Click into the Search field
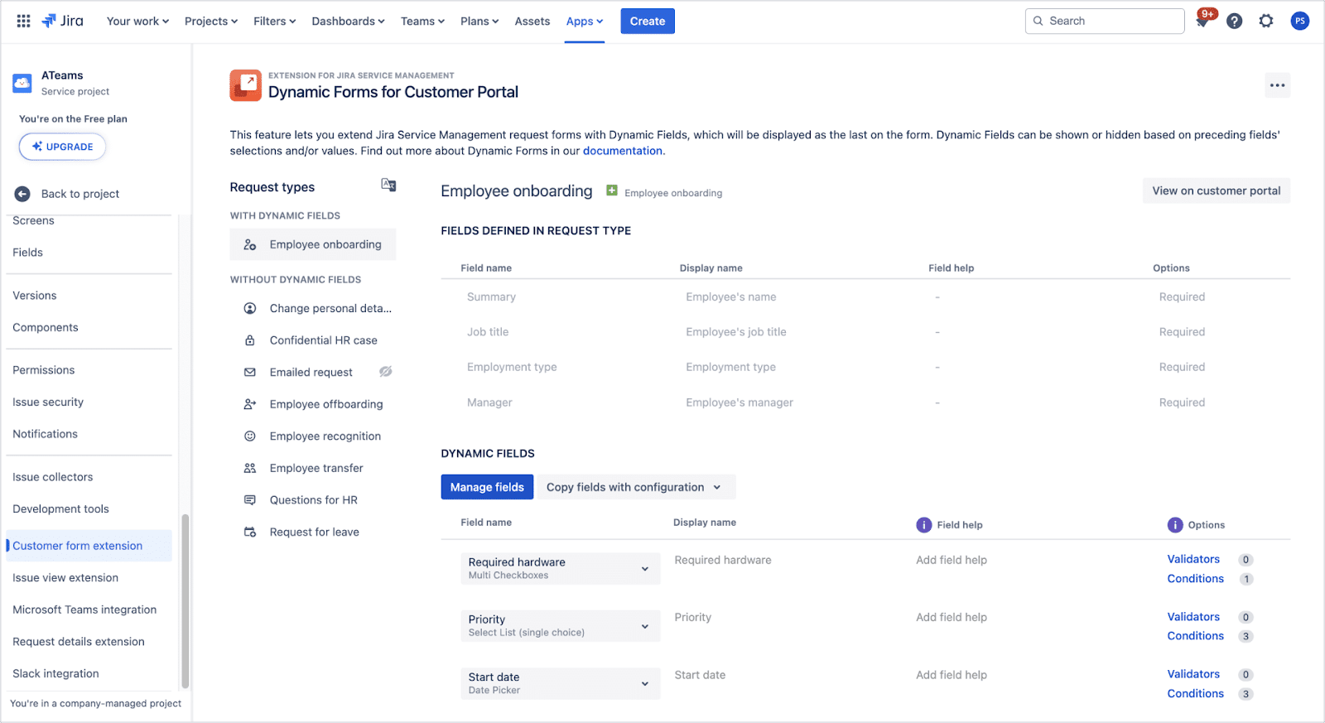 click(x=1105, y=22)
